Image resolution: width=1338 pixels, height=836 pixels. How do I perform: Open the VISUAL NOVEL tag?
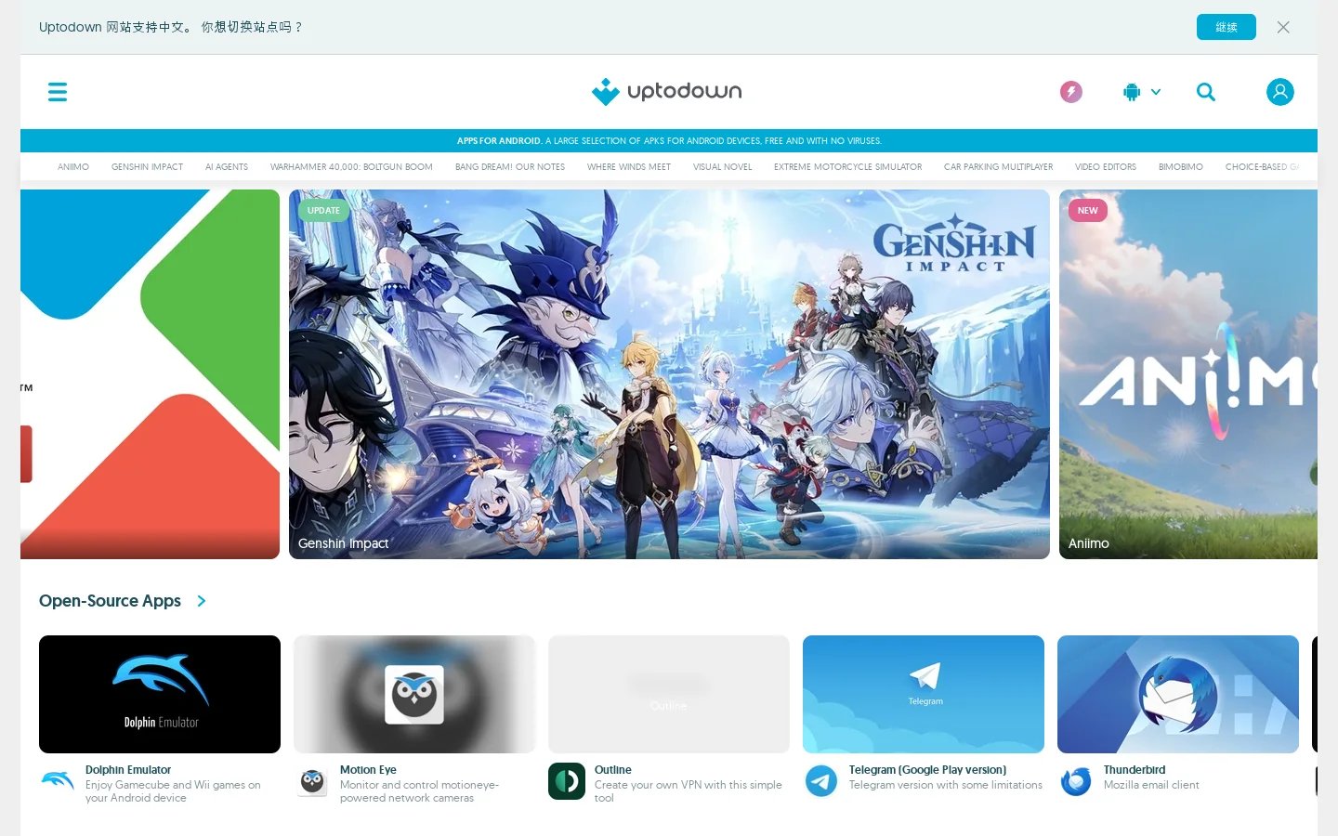[723, 167]
